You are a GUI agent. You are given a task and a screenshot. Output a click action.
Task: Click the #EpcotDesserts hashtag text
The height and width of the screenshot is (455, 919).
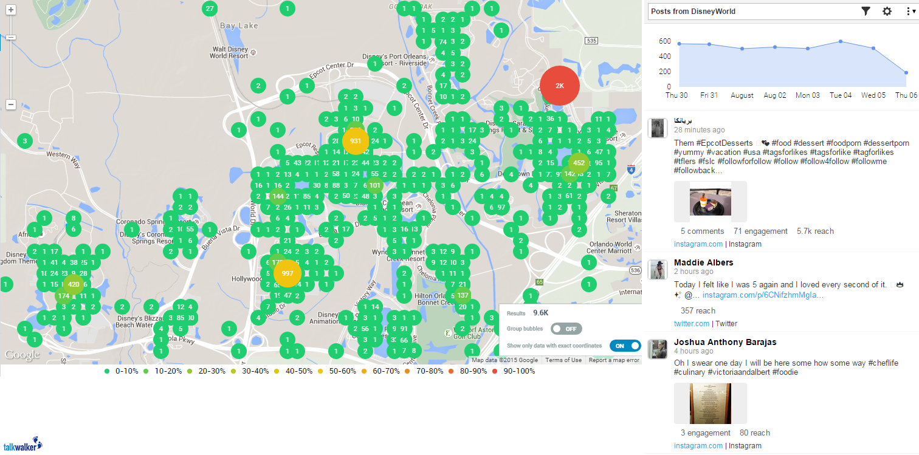point(725,143)
